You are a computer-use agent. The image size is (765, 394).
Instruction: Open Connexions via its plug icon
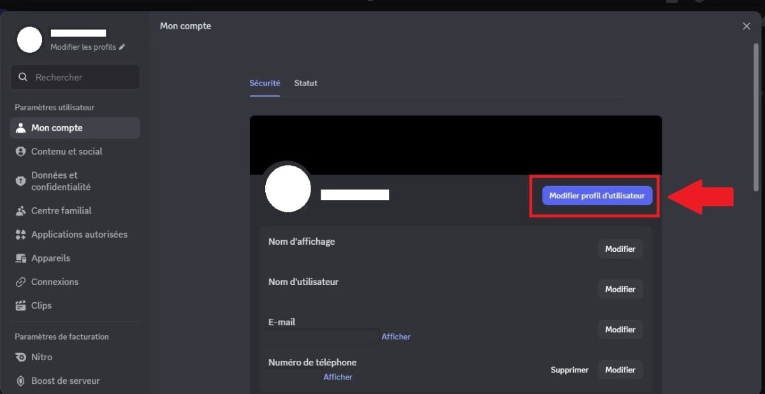(x=21, y=282)
